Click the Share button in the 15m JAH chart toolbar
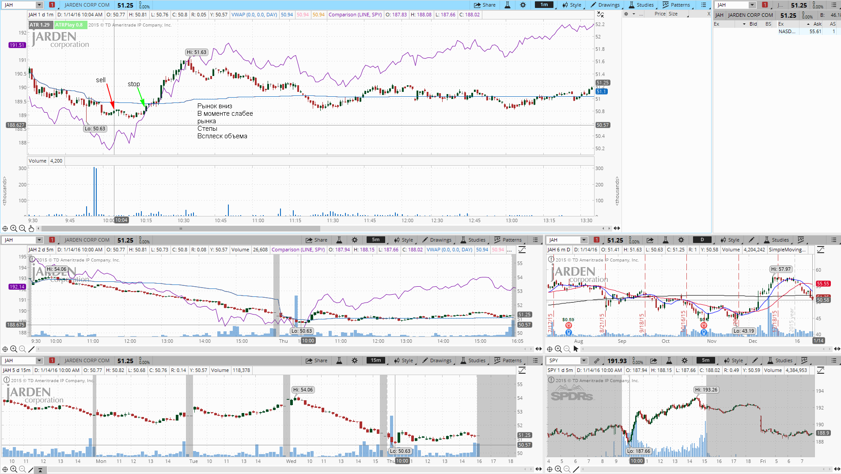841x474 pixels. pyautogui.click(x=317, y=360)
